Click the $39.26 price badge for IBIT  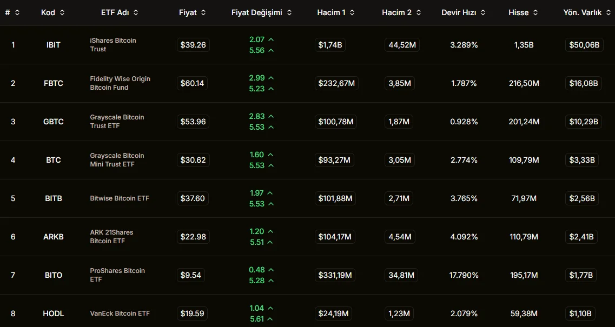[193, 45]
